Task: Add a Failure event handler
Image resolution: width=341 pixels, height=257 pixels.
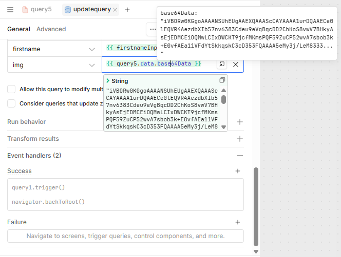Action: (238, 222)
